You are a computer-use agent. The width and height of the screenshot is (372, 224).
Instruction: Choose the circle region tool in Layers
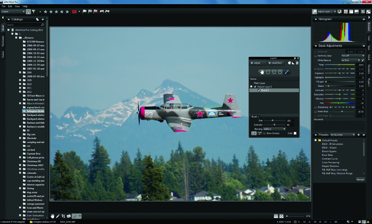point(268,72)
